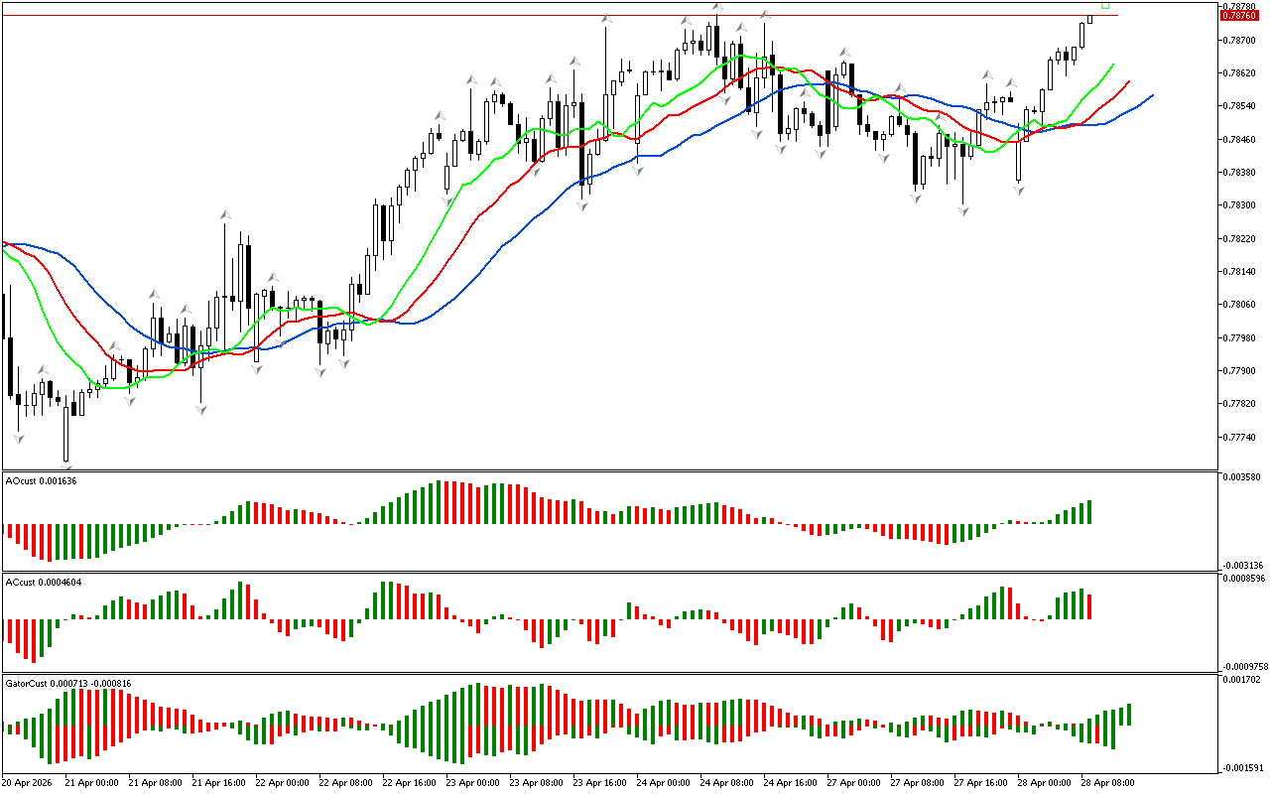Click the 0.003580 AOcust scale value

tap(1241, 477)
